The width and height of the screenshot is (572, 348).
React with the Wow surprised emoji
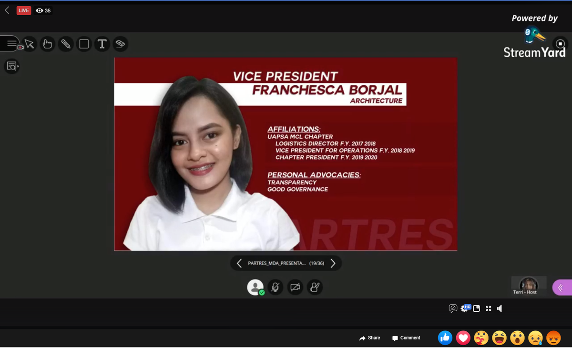coord(518,338)
